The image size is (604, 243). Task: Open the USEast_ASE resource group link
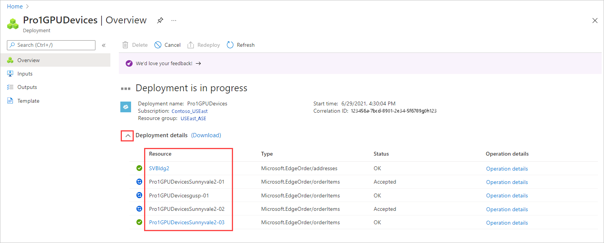[x=193, y=118]
